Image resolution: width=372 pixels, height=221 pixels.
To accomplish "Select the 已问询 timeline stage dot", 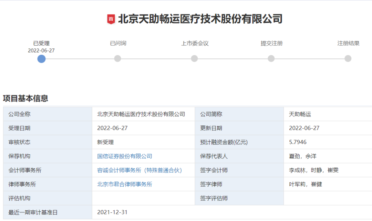I will pyautogui.click(x=118, y=58).
